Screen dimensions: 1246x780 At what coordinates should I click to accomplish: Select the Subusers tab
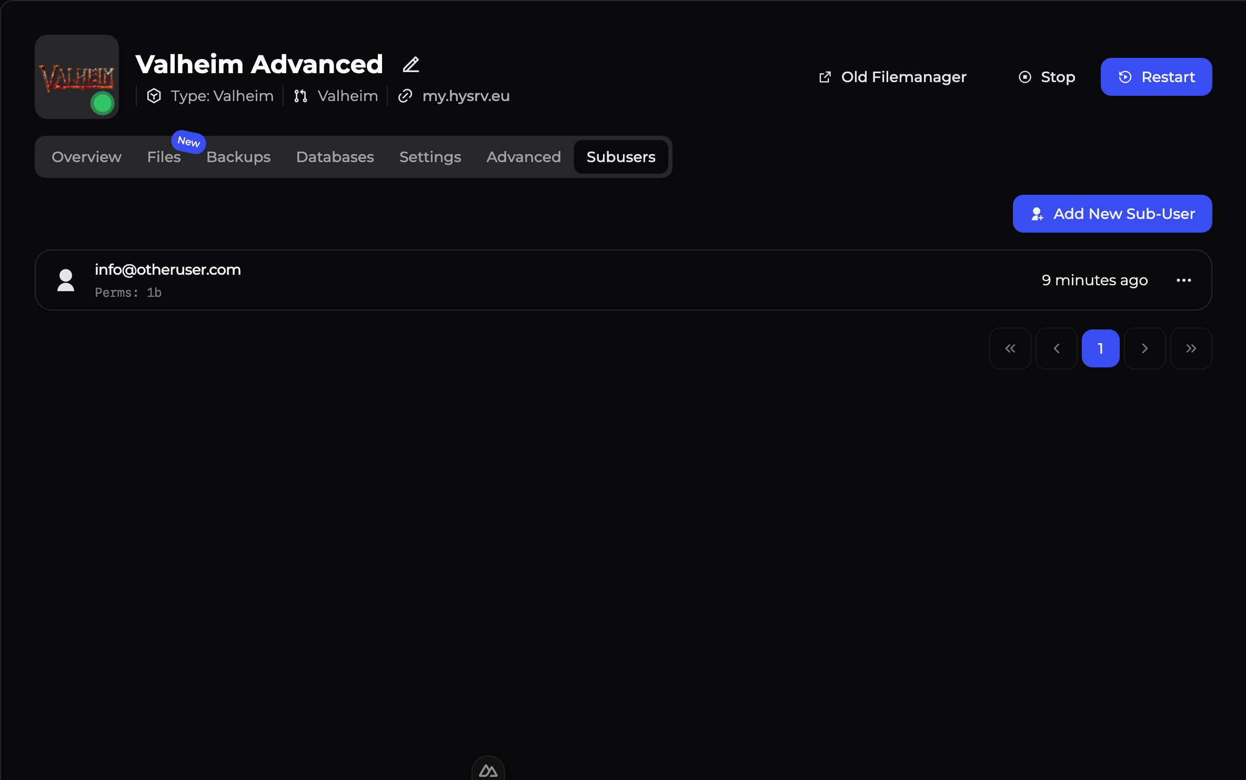click(621, 157)
